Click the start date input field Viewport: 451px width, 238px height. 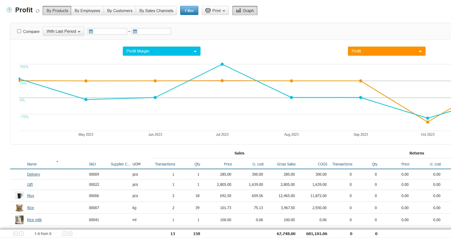(x=107, y=32)
